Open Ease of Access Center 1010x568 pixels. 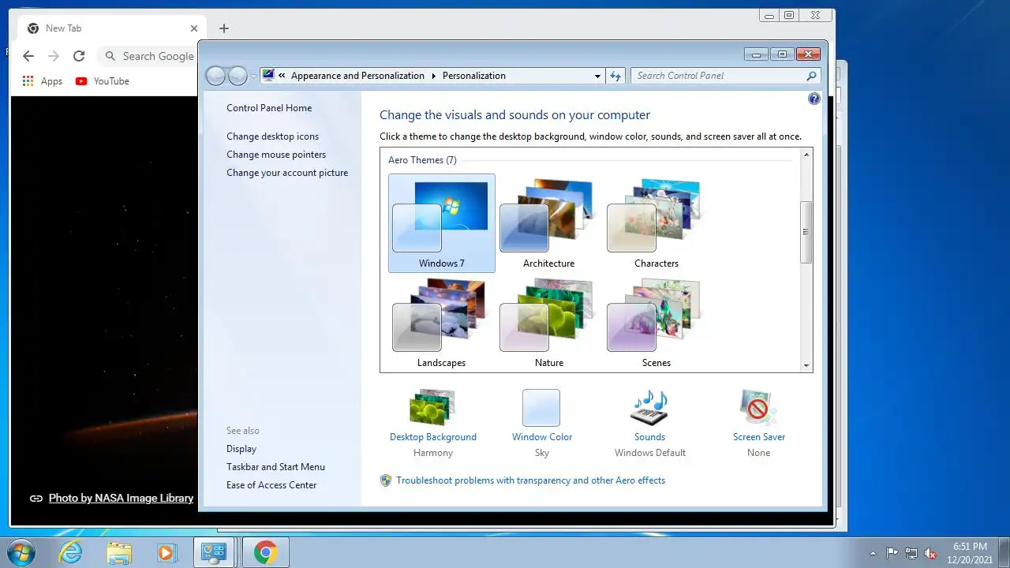click(x=271, y=485)
